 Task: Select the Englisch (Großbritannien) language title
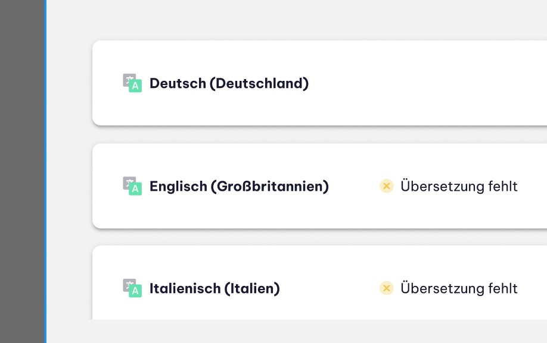(x=240, y=187)
